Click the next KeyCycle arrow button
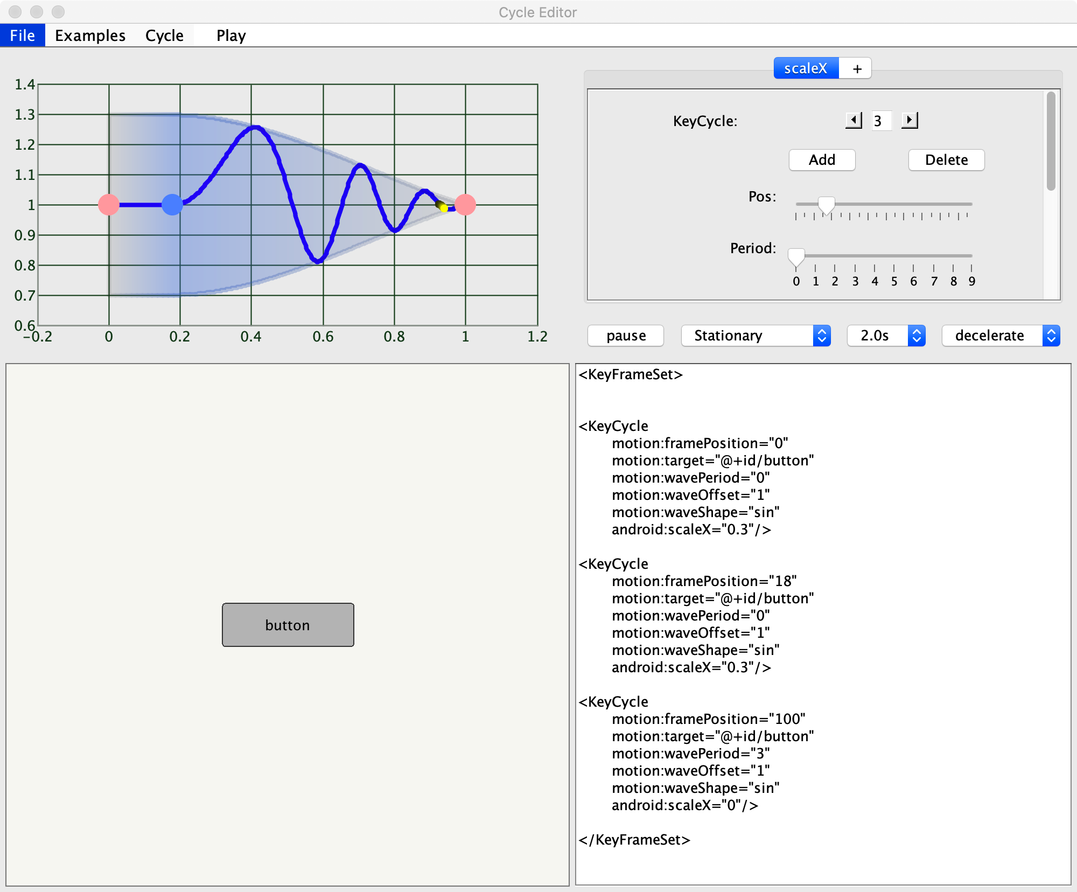This screenshot has width=1077, height=892. tap(910, 120)
